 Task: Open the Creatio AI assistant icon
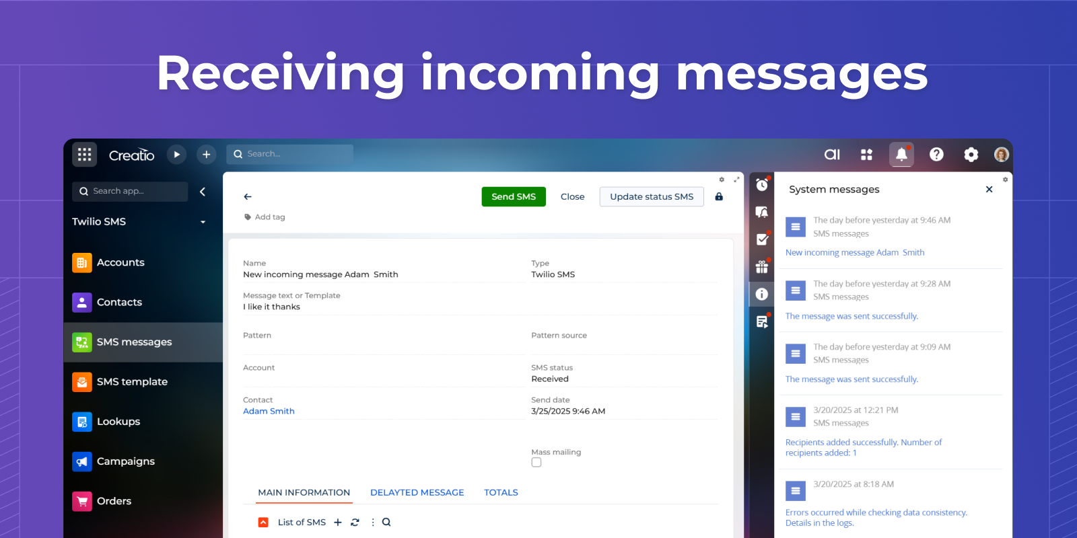point(832,155)
